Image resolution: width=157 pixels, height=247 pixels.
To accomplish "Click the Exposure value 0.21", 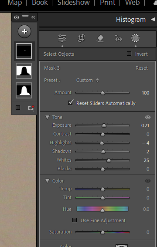I will (x=145, y=125).
